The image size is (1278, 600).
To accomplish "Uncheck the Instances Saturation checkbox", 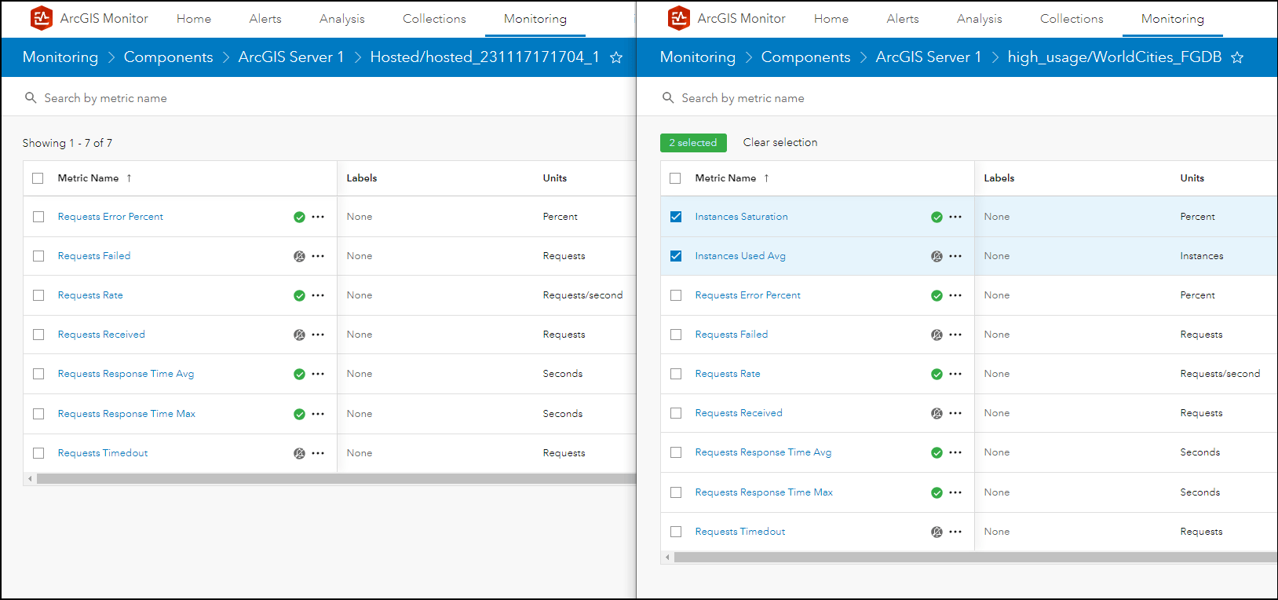I will [676, 217].
